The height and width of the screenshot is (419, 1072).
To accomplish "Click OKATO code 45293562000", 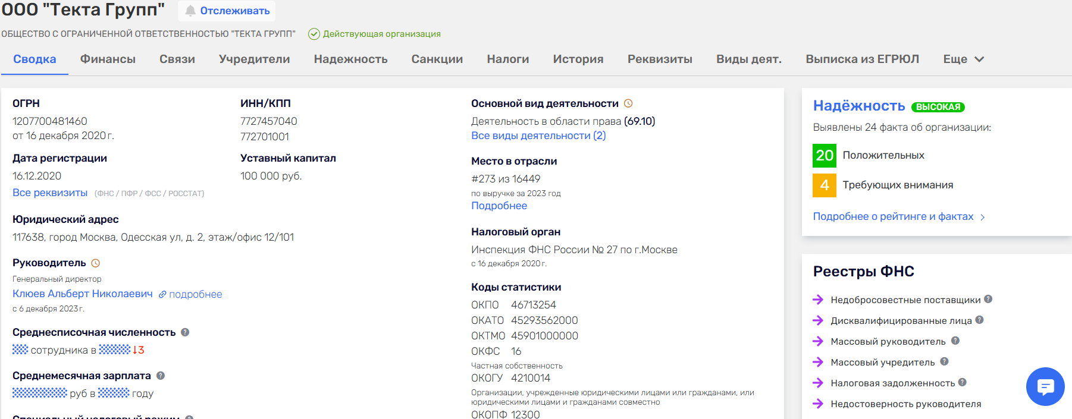I will point(544,320).
